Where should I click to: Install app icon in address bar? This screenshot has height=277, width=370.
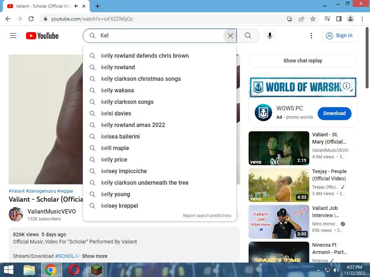pyautogui.click(x=289, y=19)
